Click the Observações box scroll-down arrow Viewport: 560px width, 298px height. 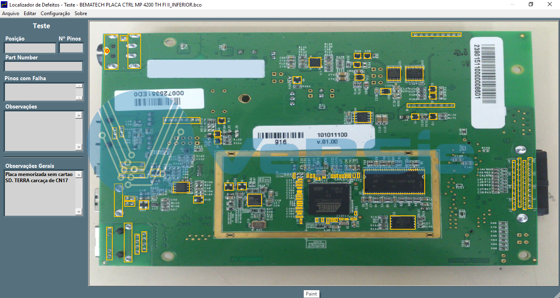pos(79,147)
